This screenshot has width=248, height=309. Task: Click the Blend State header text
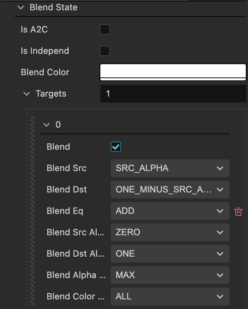(x=54, y=7)
